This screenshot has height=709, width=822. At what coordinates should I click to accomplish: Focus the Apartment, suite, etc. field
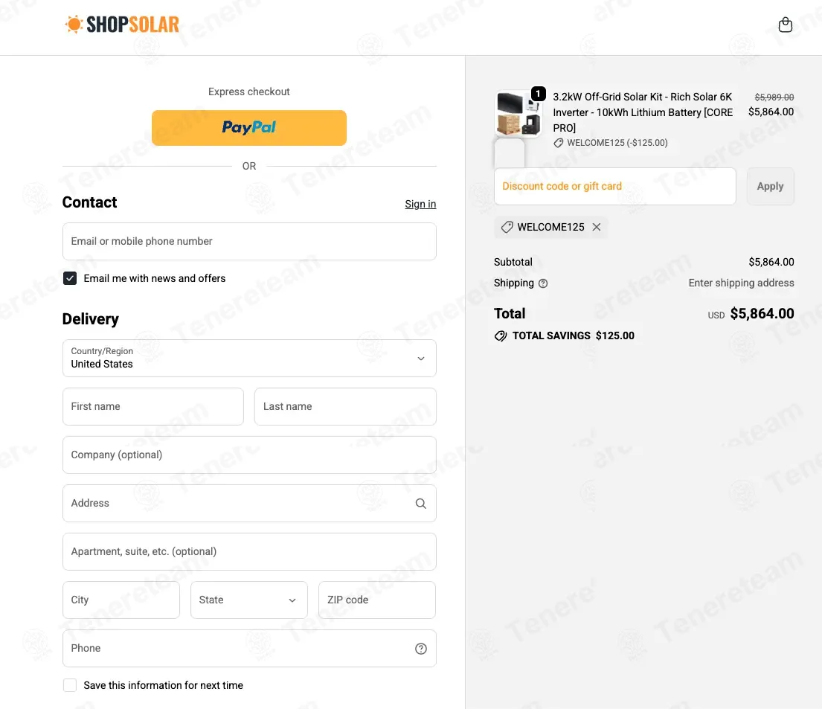249,552
